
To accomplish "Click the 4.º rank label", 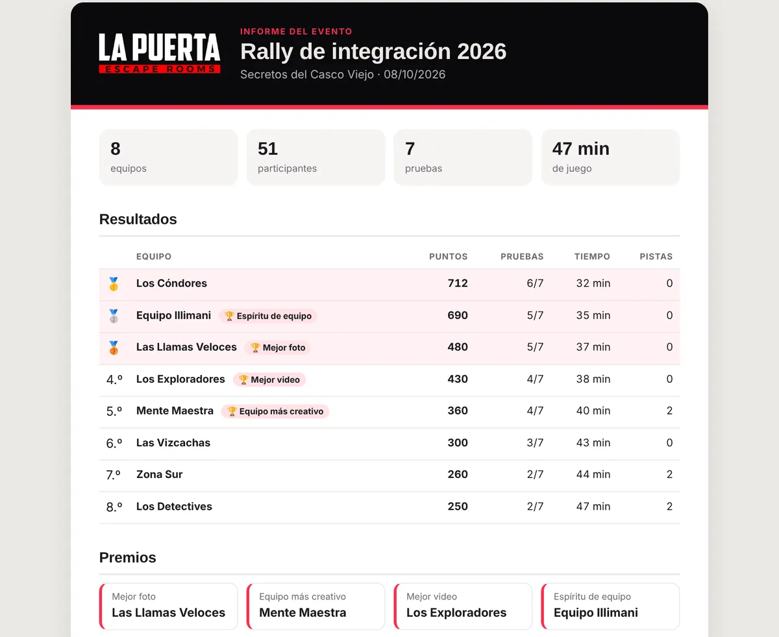I will [114, 379].
